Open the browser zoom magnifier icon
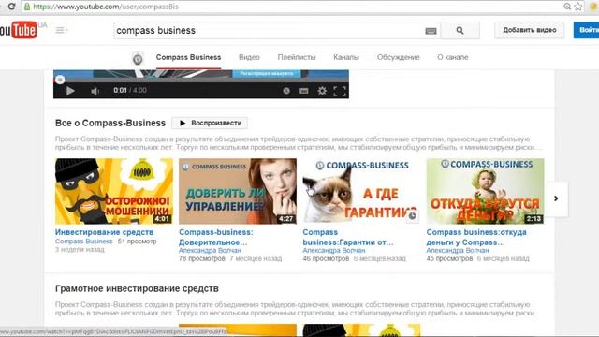This screenshot has width=599, height=337. (567, 7)
